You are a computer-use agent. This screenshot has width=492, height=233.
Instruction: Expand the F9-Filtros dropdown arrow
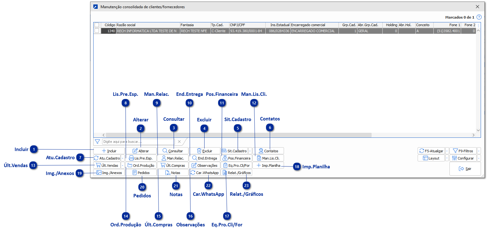click(479, 151)
